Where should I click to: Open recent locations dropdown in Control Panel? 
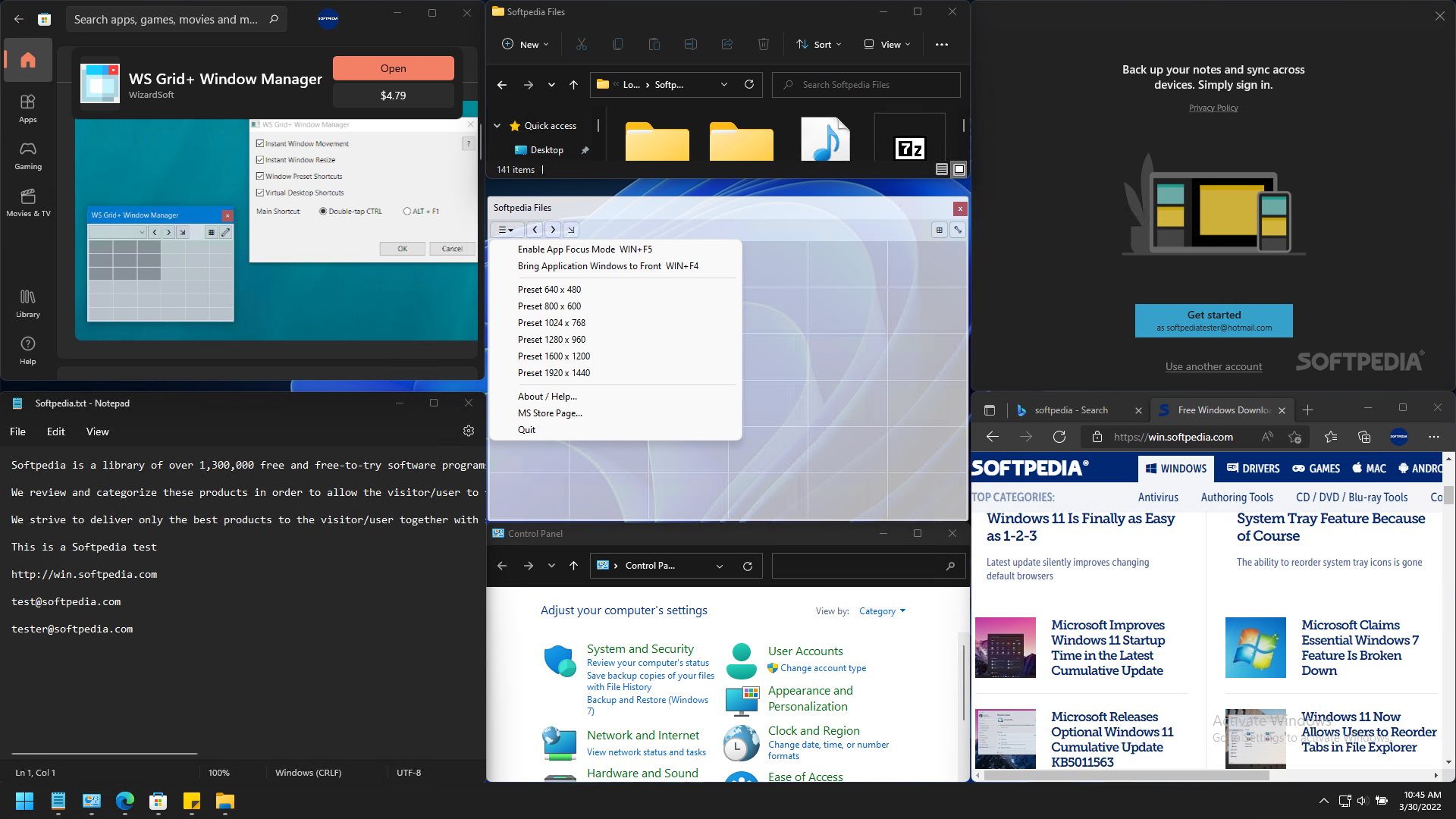pos(551,566)
